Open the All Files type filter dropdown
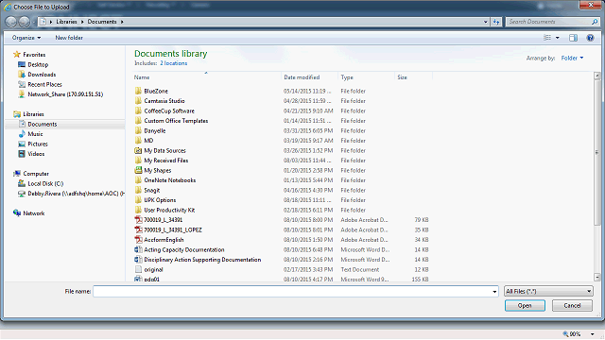The width and height of the screenshot is (605, 340). (548, 292)
